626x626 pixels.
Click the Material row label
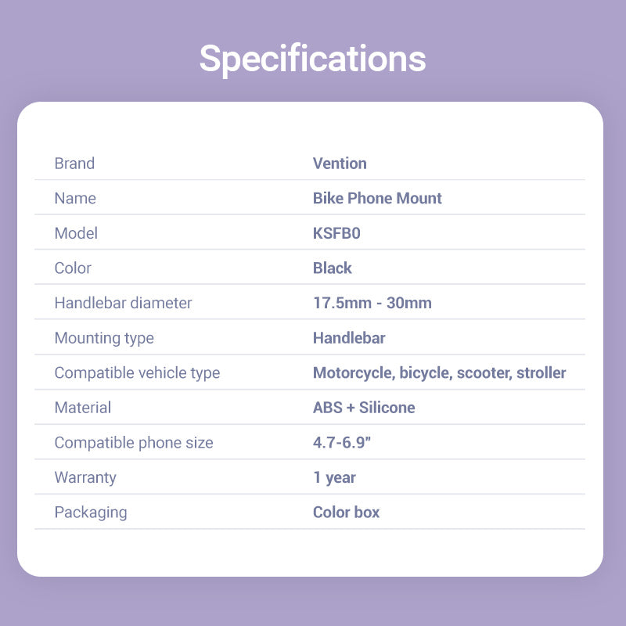pyautogui.click(x=83, y=408)
